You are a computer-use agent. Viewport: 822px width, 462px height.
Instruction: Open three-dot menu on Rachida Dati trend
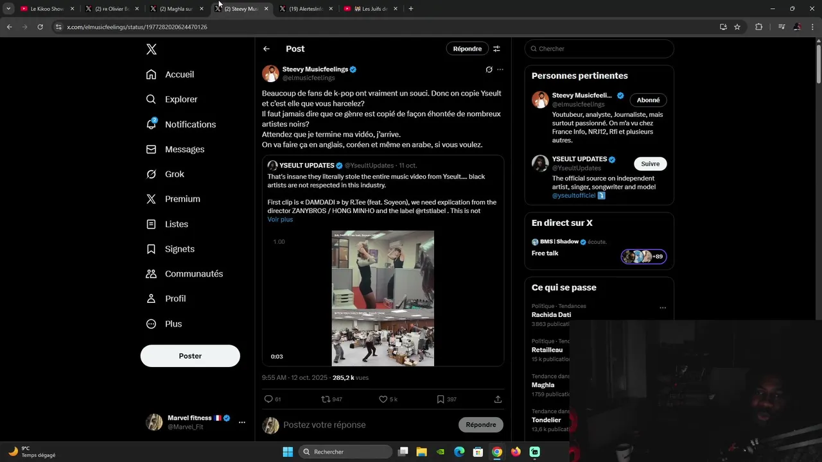pos(663,308)
